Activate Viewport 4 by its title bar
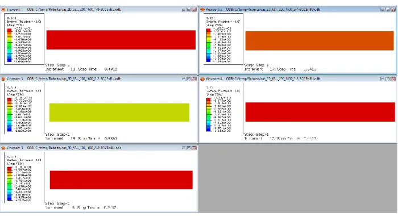The height and width of the screenshot is (216, 398). [298, 78]
